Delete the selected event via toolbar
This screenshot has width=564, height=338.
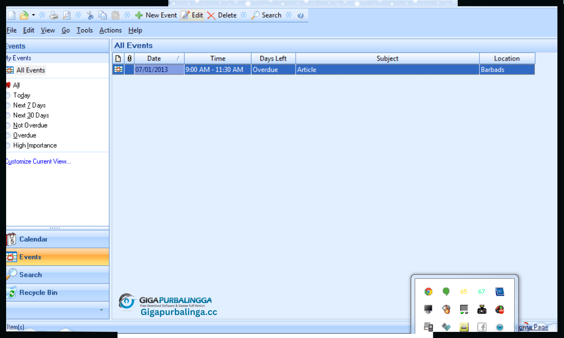(222, 15)
